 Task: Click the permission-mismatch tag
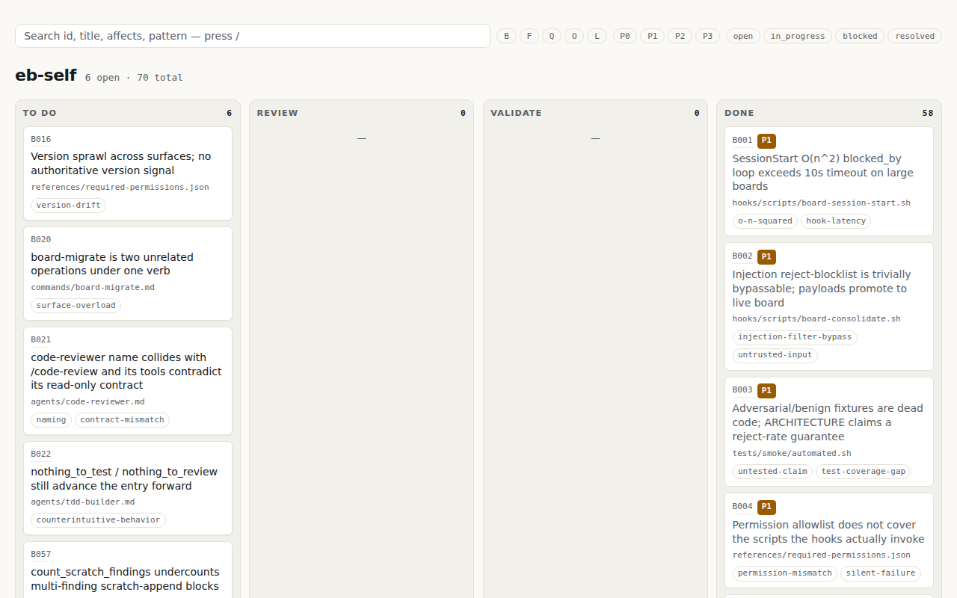[x=785, y=573]
